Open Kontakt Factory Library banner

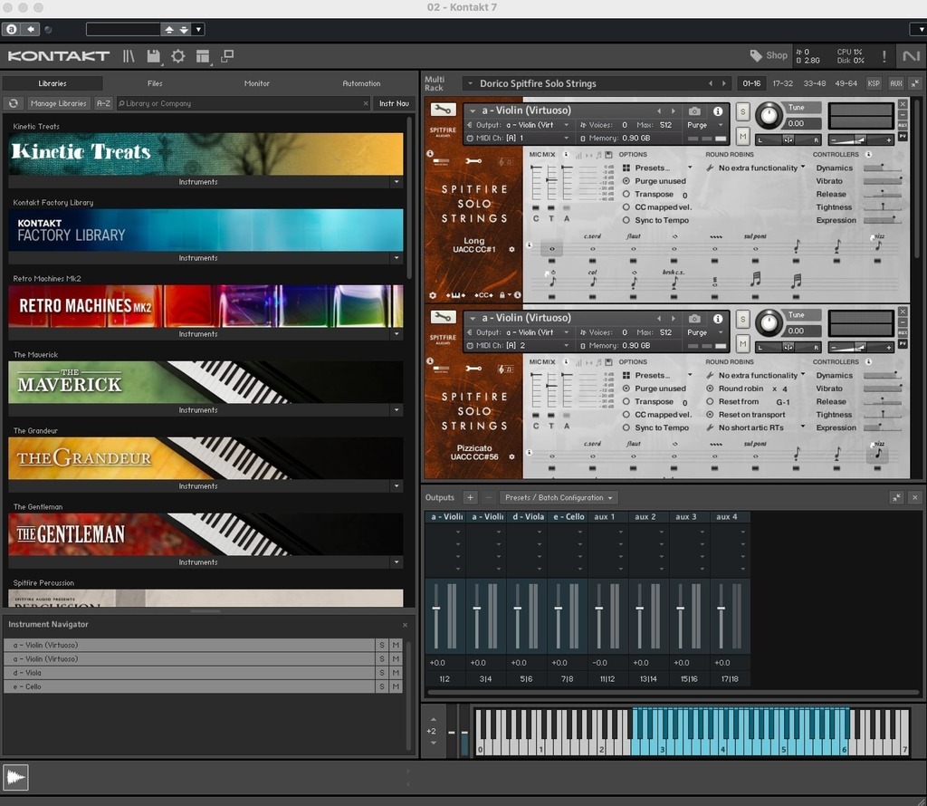tap(205, 230)
